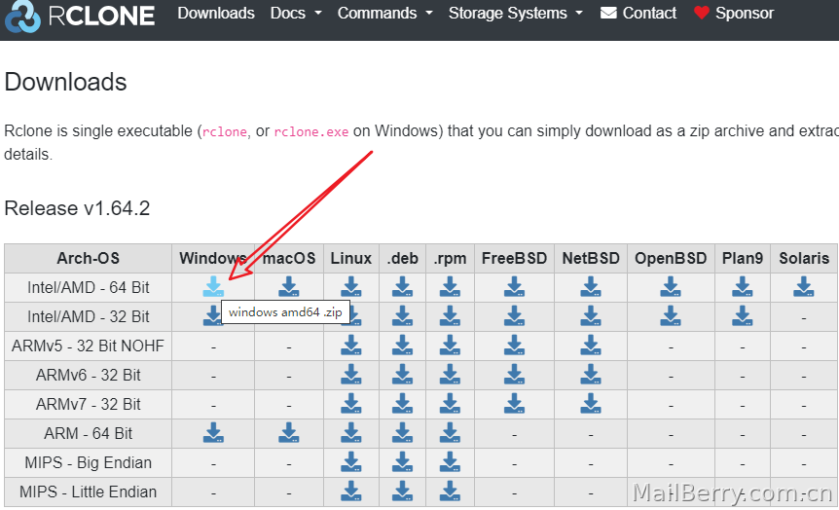The width and height of the screenshot is (839, 510).
Task: Download OpenBSD Intel/AMD 64 Bit build
Action: click(x=671, y=287)
